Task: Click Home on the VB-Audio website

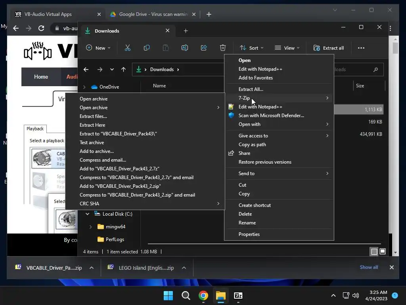Action: 41,77
